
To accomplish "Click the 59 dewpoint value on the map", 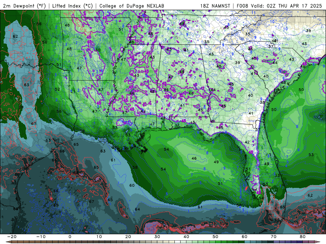I will click(21, 107).
